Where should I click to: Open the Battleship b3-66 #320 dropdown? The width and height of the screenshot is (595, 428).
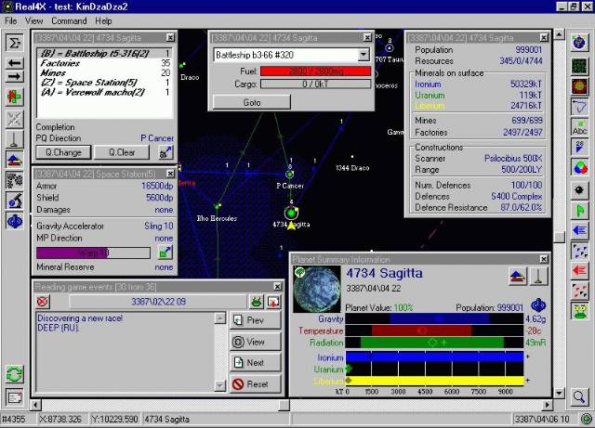364,55
